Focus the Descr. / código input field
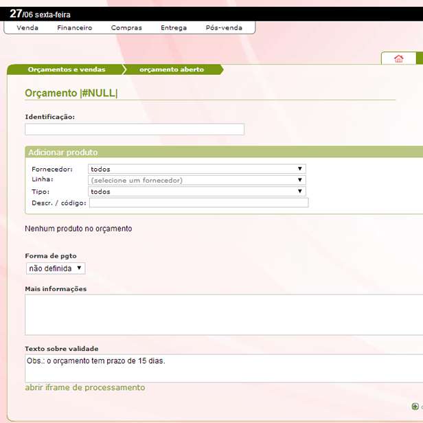 pos(198,203)
